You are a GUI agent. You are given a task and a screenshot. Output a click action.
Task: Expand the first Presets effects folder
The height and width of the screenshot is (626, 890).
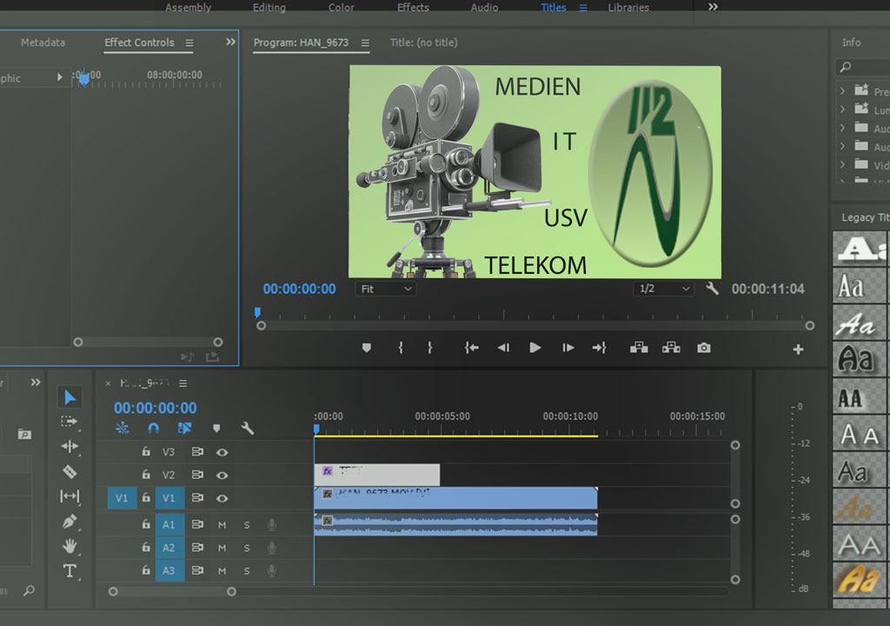coord(842,91)
